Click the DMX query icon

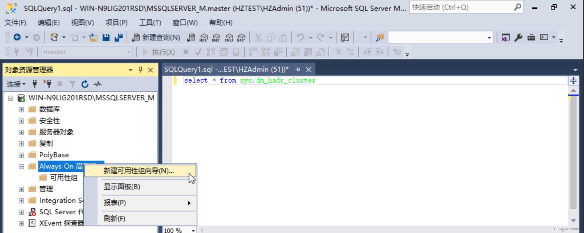[x=216, y=37]
